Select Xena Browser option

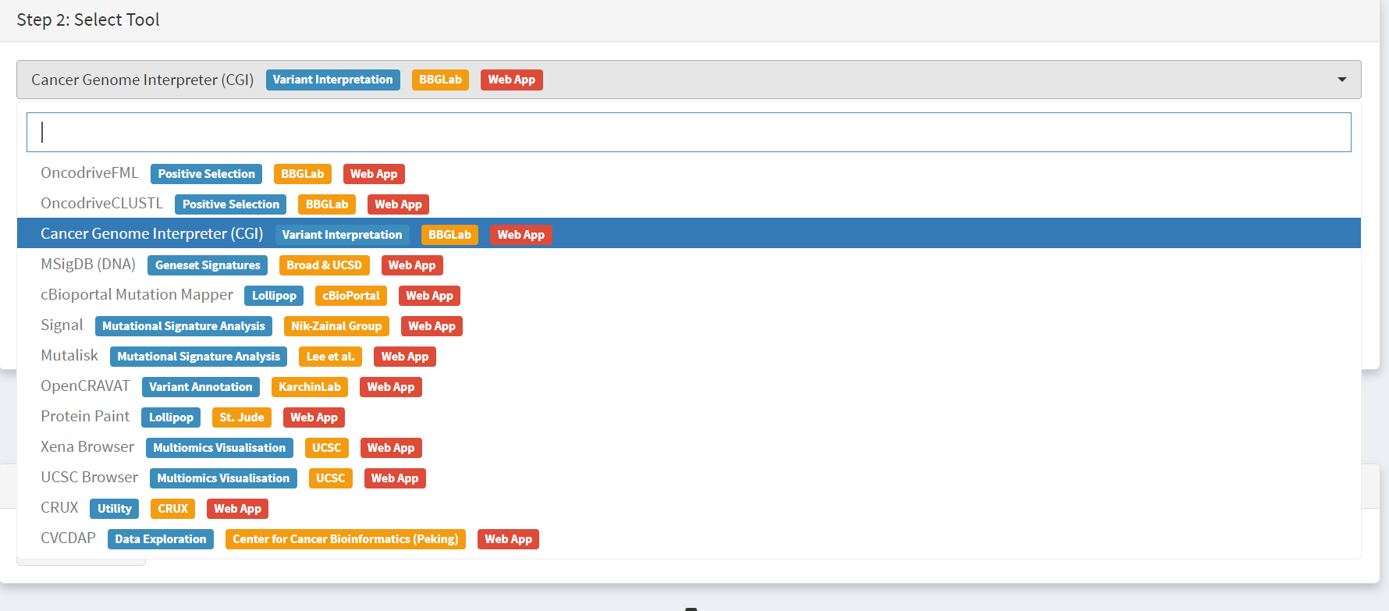(688, 447)
